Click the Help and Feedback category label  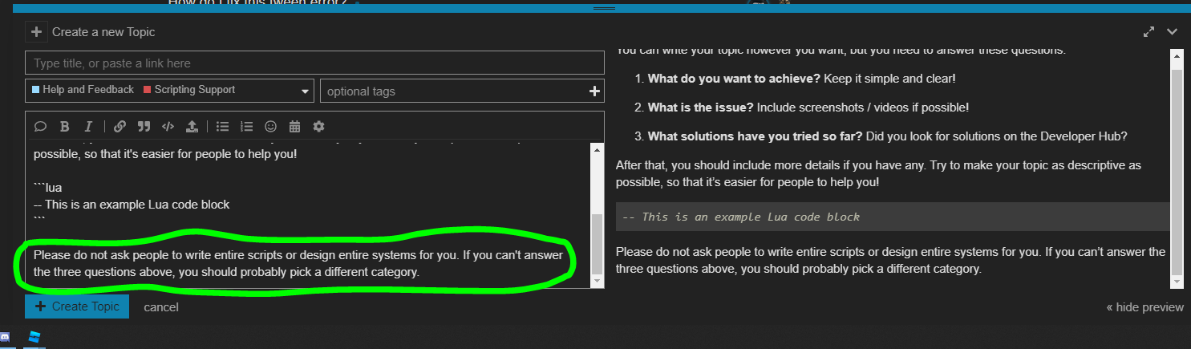[83, 90]
